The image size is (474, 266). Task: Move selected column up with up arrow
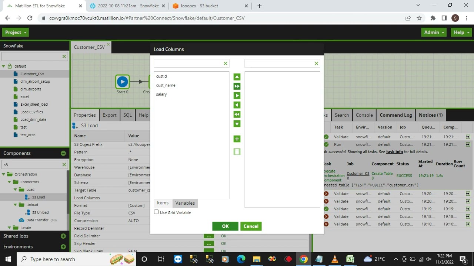237,77
